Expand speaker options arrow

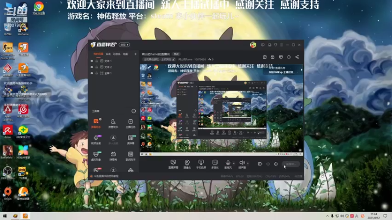(x=248, y=163)
